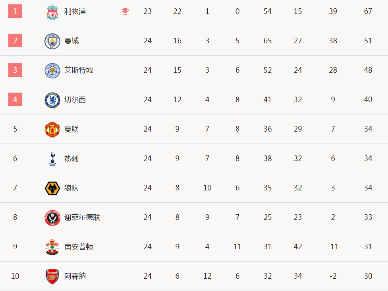Click the Arsenal club crest icon
The width and height of the screenshot is (388, 291).
pyautogui.click(x=52, y=276)
